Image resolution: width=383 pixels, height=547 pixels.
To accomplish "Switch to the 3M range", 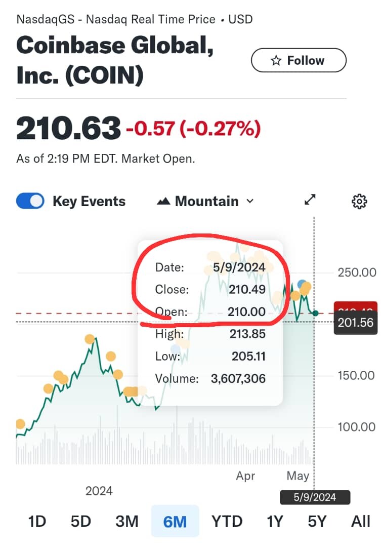I will (127, 522).
